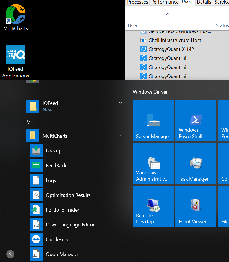Select the Service Host: Windows Push row

[177, 31]
